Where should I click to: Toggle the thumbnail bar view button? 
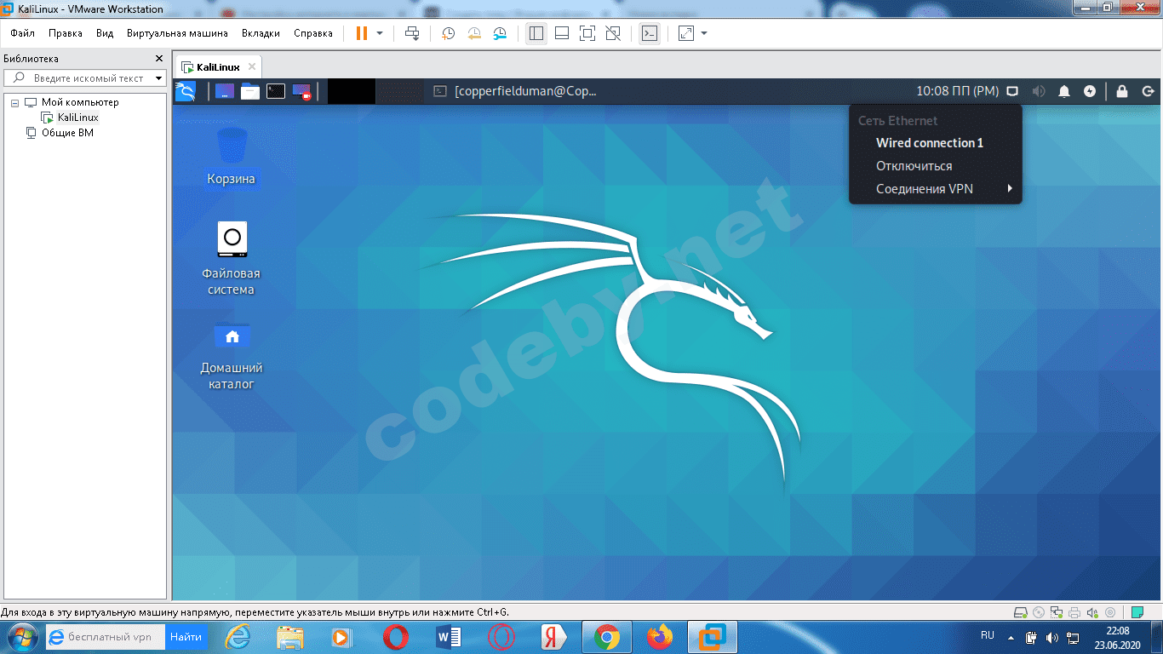click(x=561, y=33)
